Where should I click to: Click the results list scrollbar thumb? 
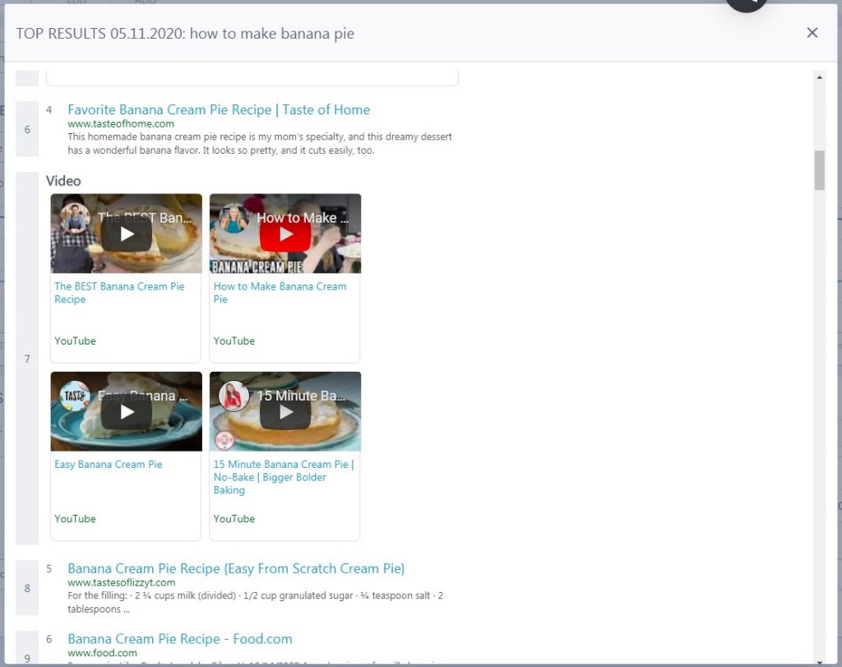pos(819,170)
